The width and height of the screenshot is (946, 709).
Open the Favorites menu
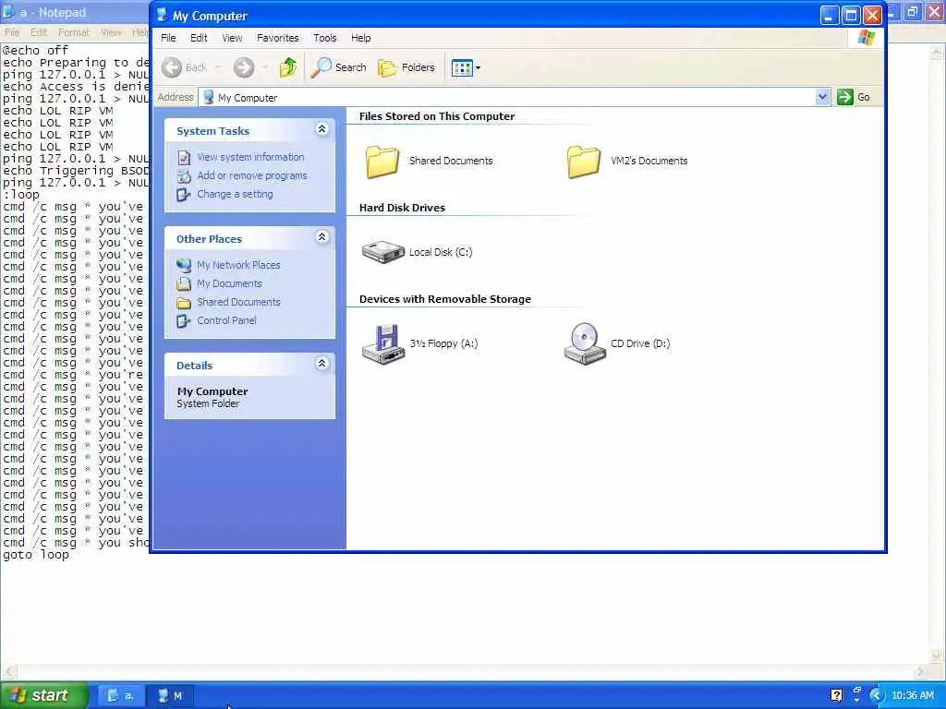[x=277, y=38]
